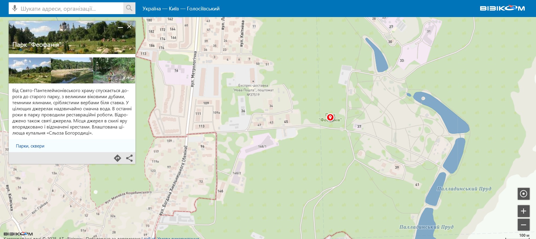Screen dimensions: 536x239
Task: Open the first park photo thumbnail
Action: [30, 70]
